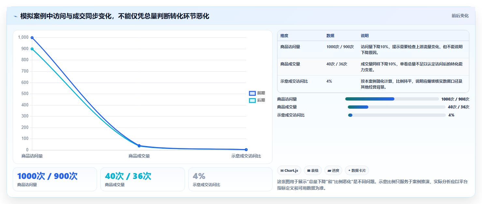Viewport: 482px width, 204px height.
Task: Click the 500 y-axis label
Action: coord(25,94)
